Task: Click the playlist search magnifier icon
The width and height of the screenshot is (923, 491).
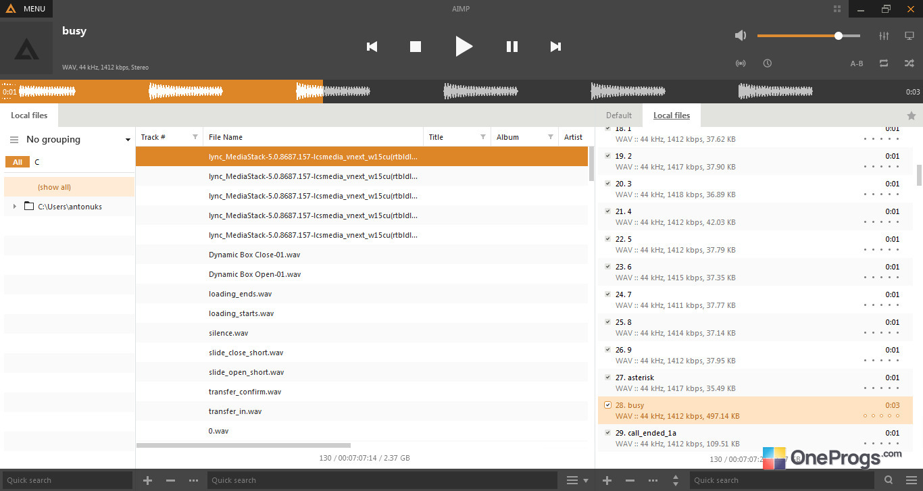Action: click(x=887, y=480)
